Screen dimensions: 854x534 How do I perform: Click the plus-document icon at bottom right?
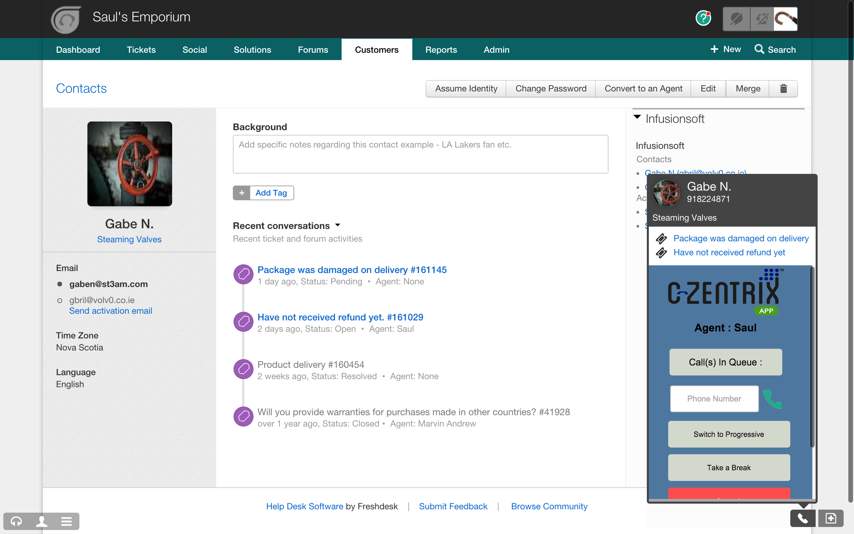pyautogui.click(x=831, y=518)
